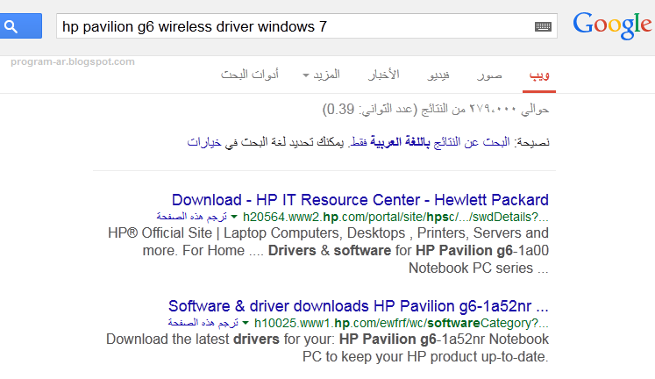
Task: Select the ويب (Web) tab
Action: click(x=539, y=75)
